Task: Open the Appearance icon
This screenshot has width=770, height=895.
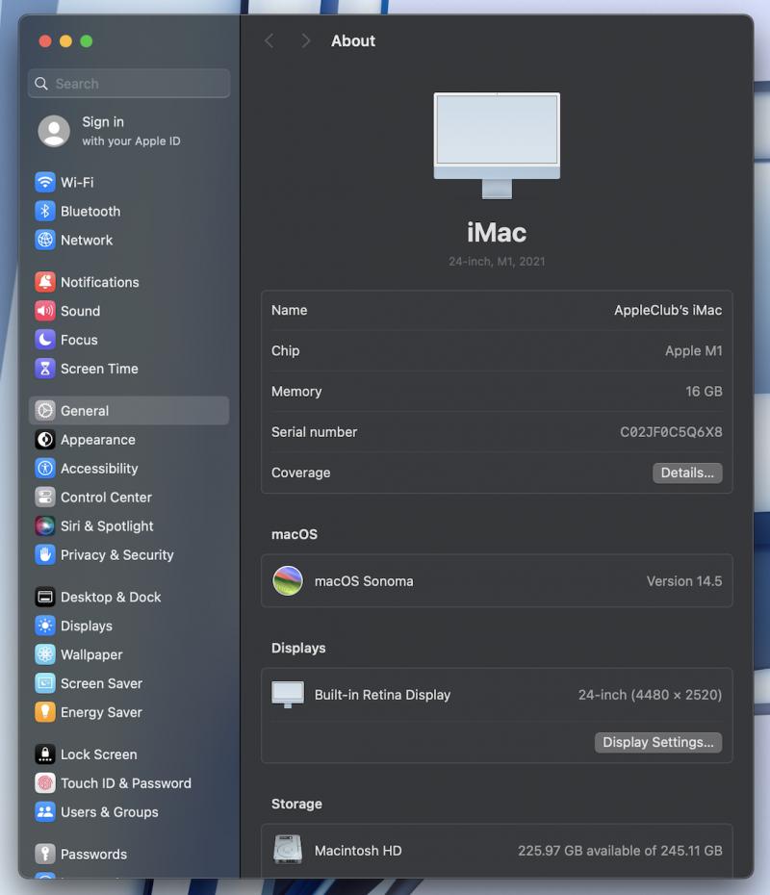Action: click(45, 440)
